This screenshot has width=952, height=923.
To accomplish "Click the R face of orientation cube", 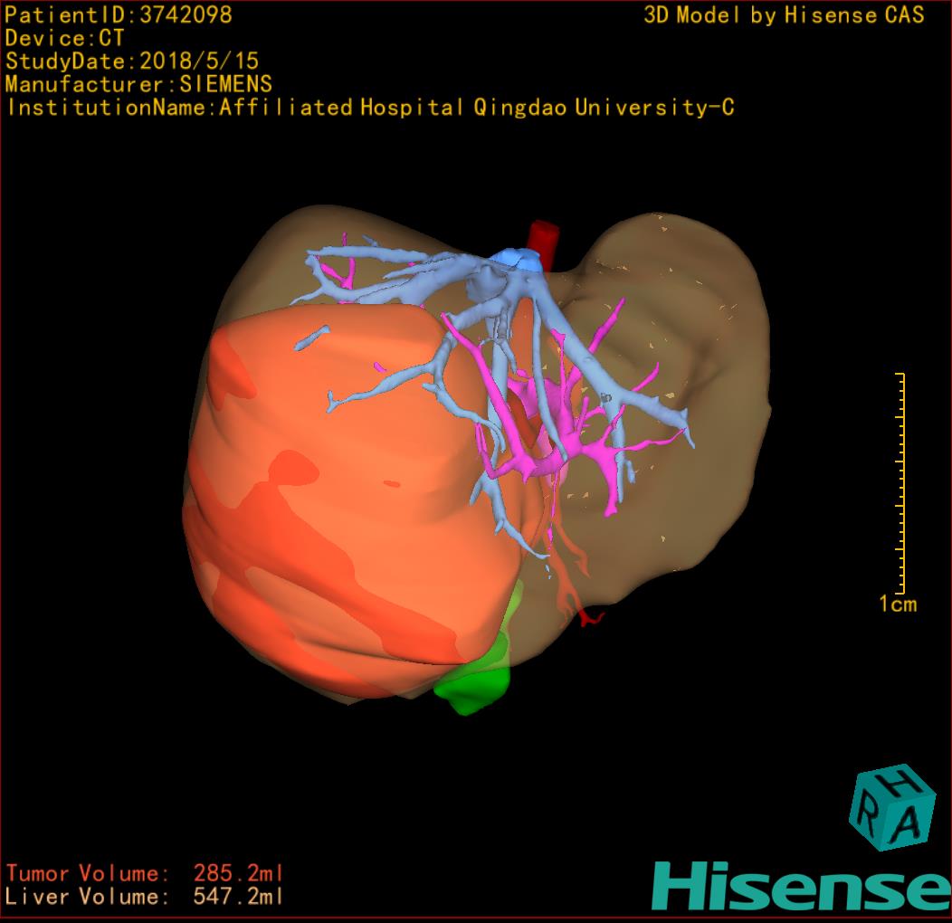I will pos(868,818).
